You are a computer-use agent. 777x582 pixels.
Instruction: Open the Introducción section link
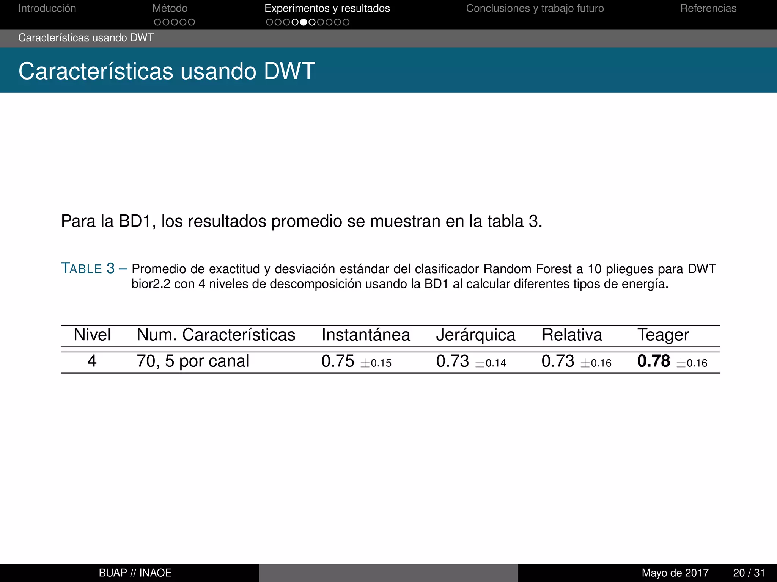coord(47,8)
